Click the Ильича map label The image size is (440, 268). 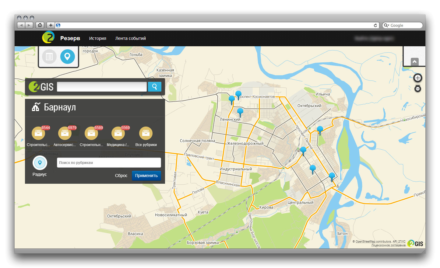pos(323,94)
